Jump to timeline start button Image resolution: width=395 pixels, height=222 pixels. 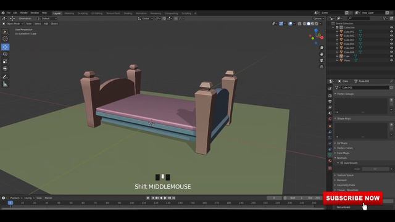tap(152, 198)
